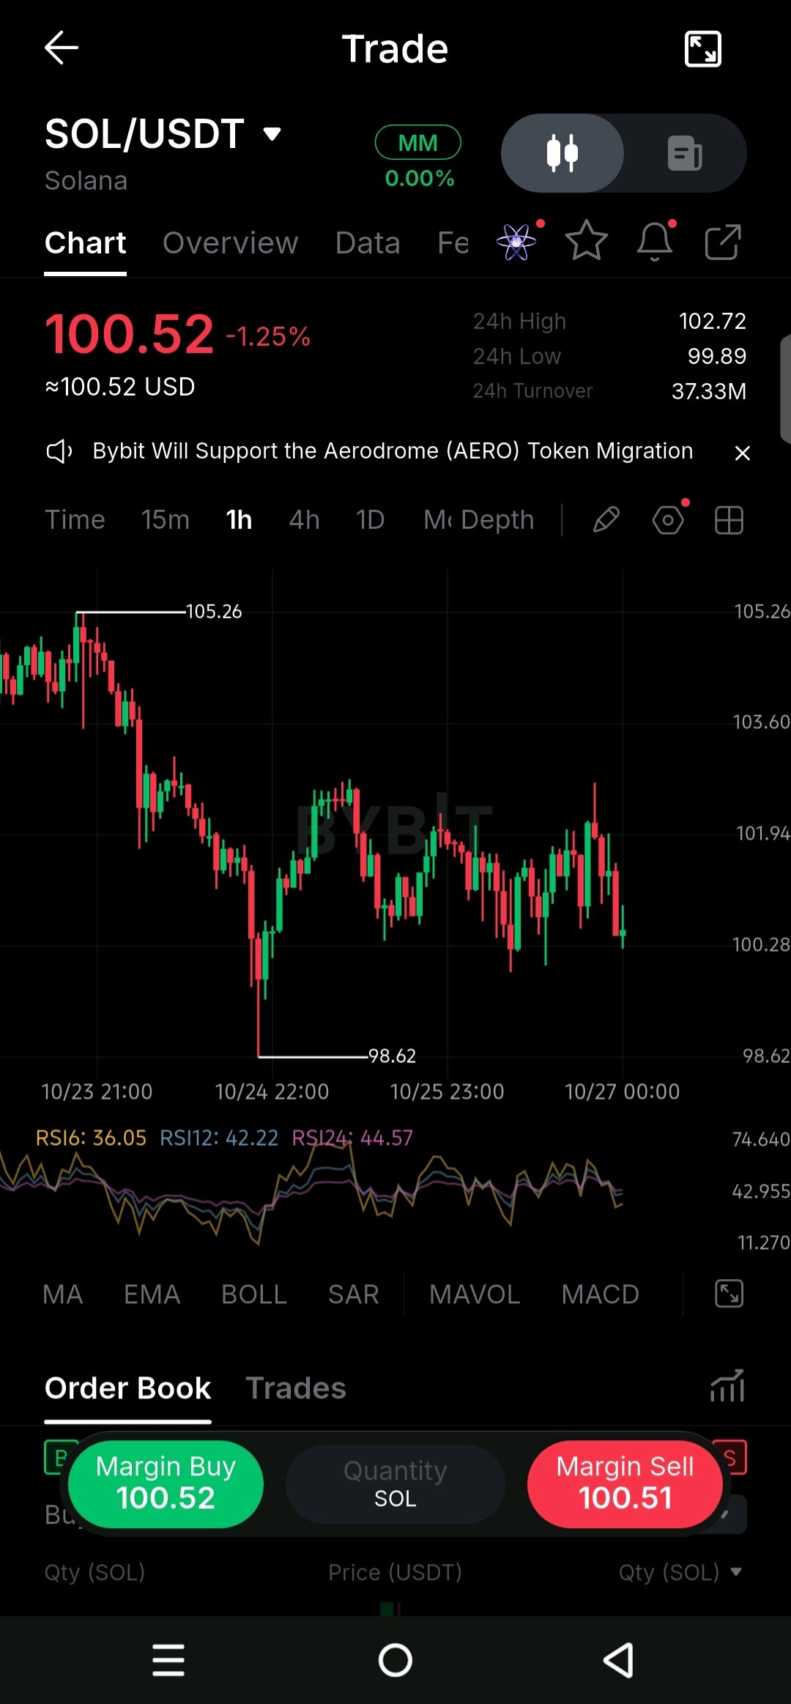Open chart layout grid icon
Screen dimensions: 791x1704
click(729, 520)
